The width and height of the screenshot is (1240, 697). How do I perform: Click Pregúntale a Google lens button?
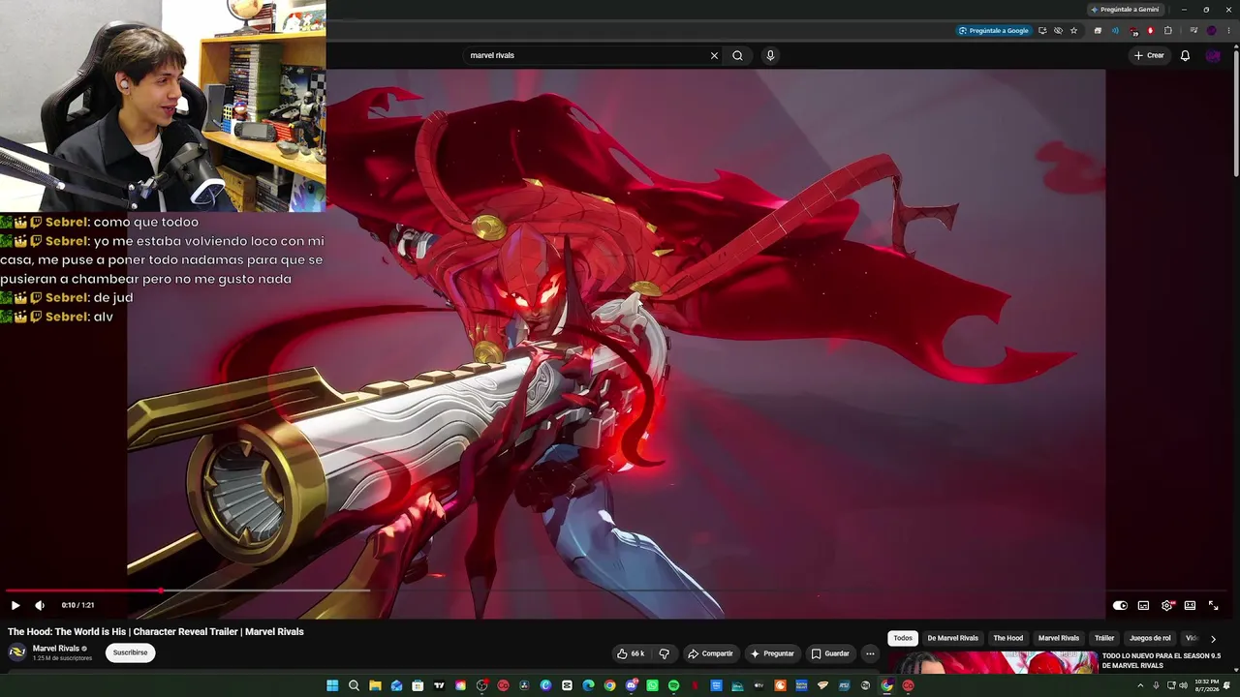click(x=993, y=30)
